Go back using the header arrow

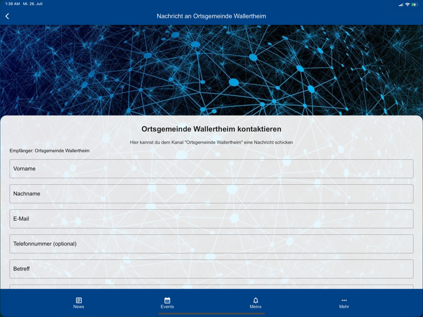[7, 16]
